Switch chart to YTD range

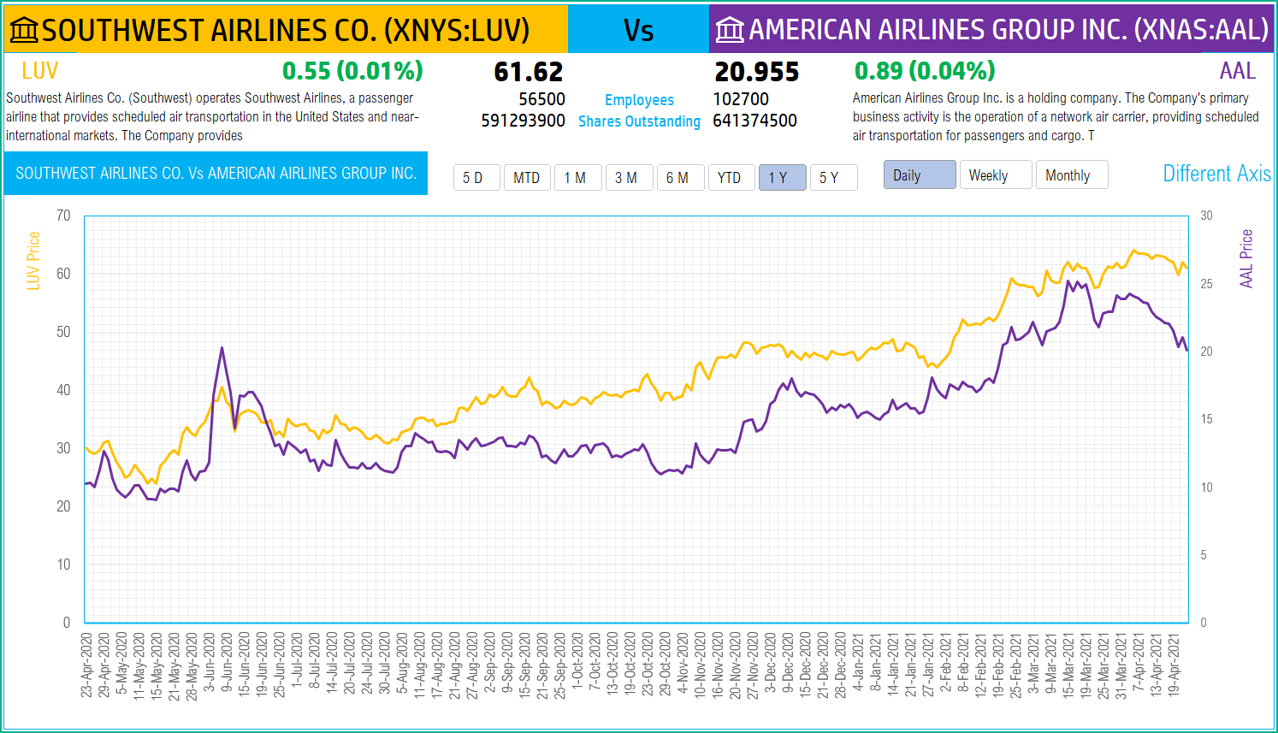pos(731,177)
